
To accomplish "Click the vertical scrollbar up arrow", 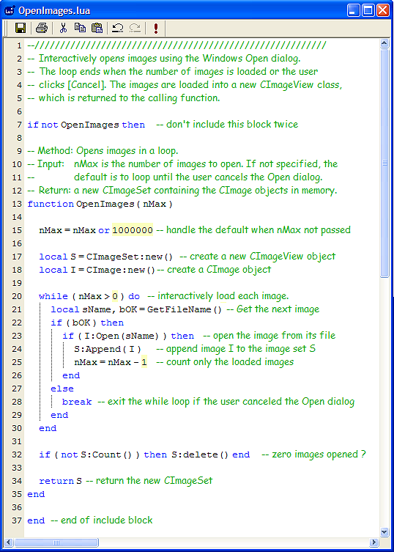I will [384, 44].
